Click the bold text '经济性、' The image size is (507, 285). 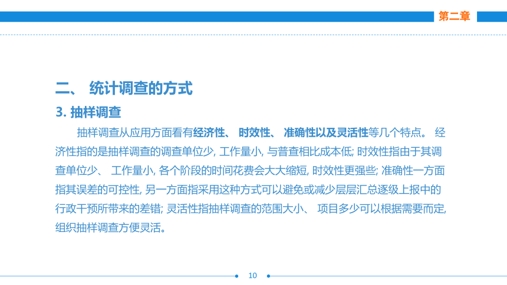click(x=212, y=132)
